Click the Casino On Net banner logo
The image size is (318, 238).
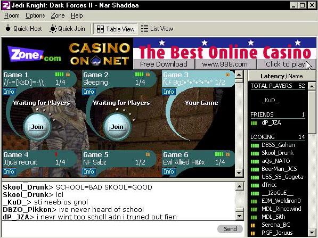(x=100, y=54)
